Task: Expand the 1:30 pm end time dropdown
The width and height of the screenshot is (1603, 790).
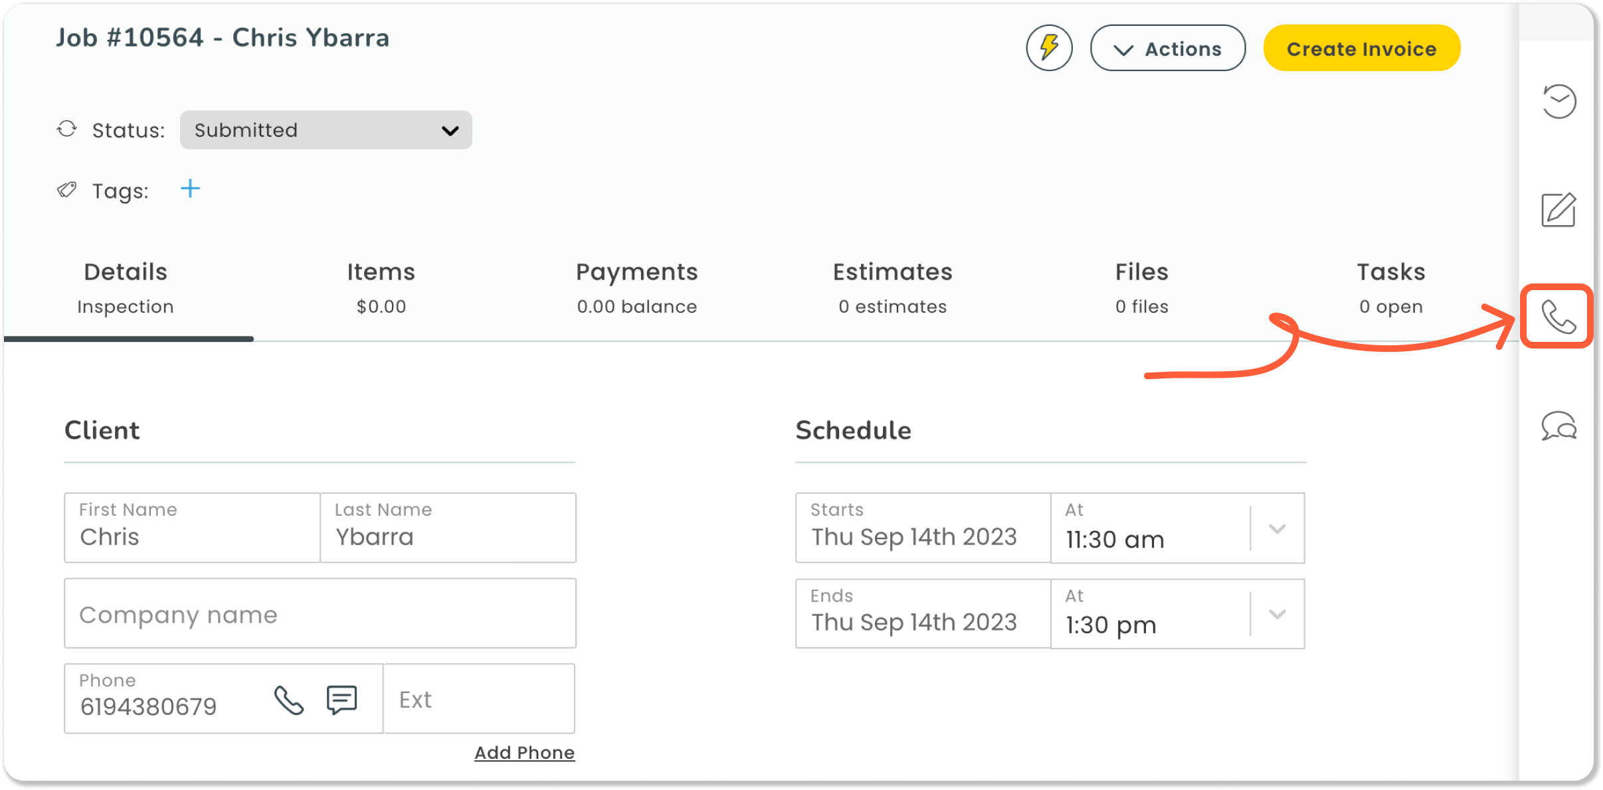Action: pyautogui.click(x=1277, y=614)
